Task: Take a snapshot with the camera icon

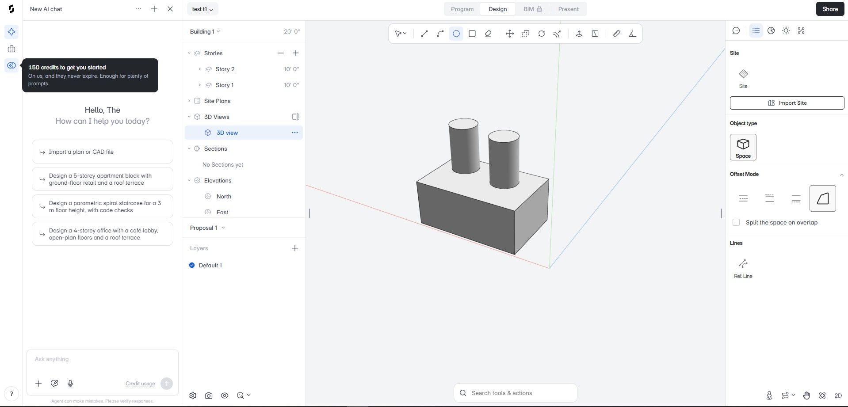Action: pos(209,396)
